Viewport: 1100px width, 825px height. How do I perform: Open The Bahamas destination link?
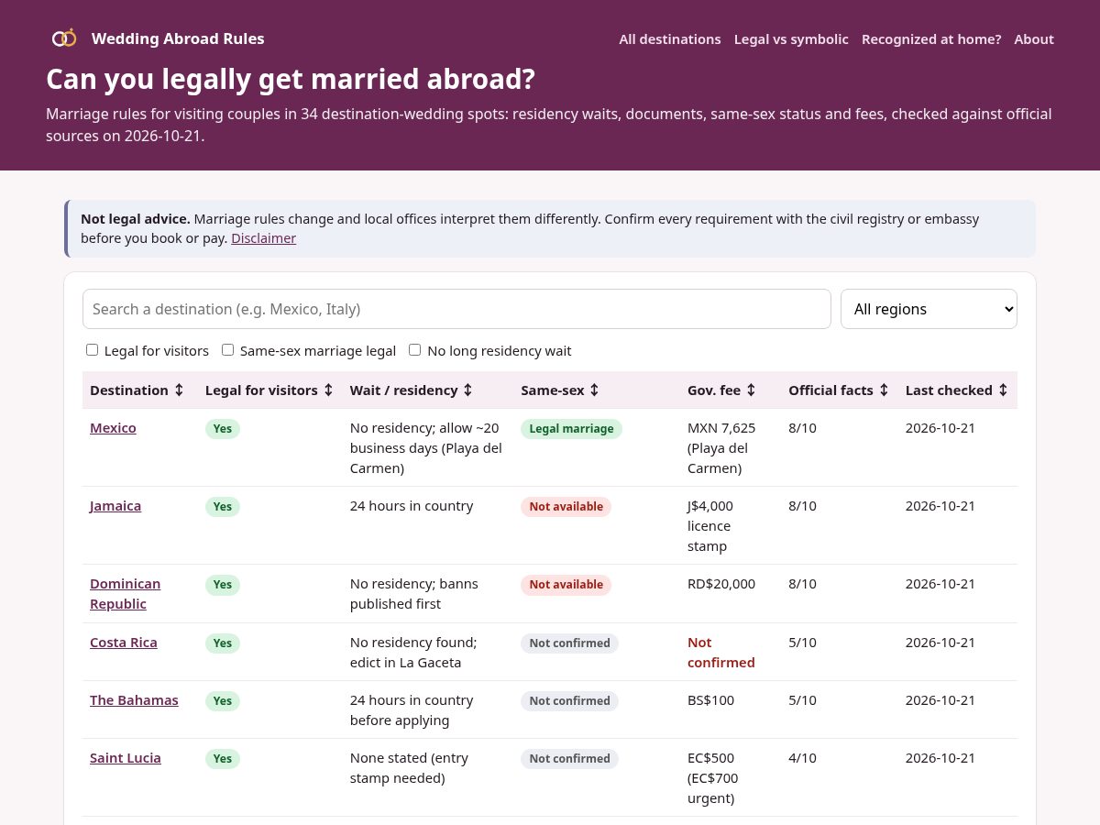[134, 700]
